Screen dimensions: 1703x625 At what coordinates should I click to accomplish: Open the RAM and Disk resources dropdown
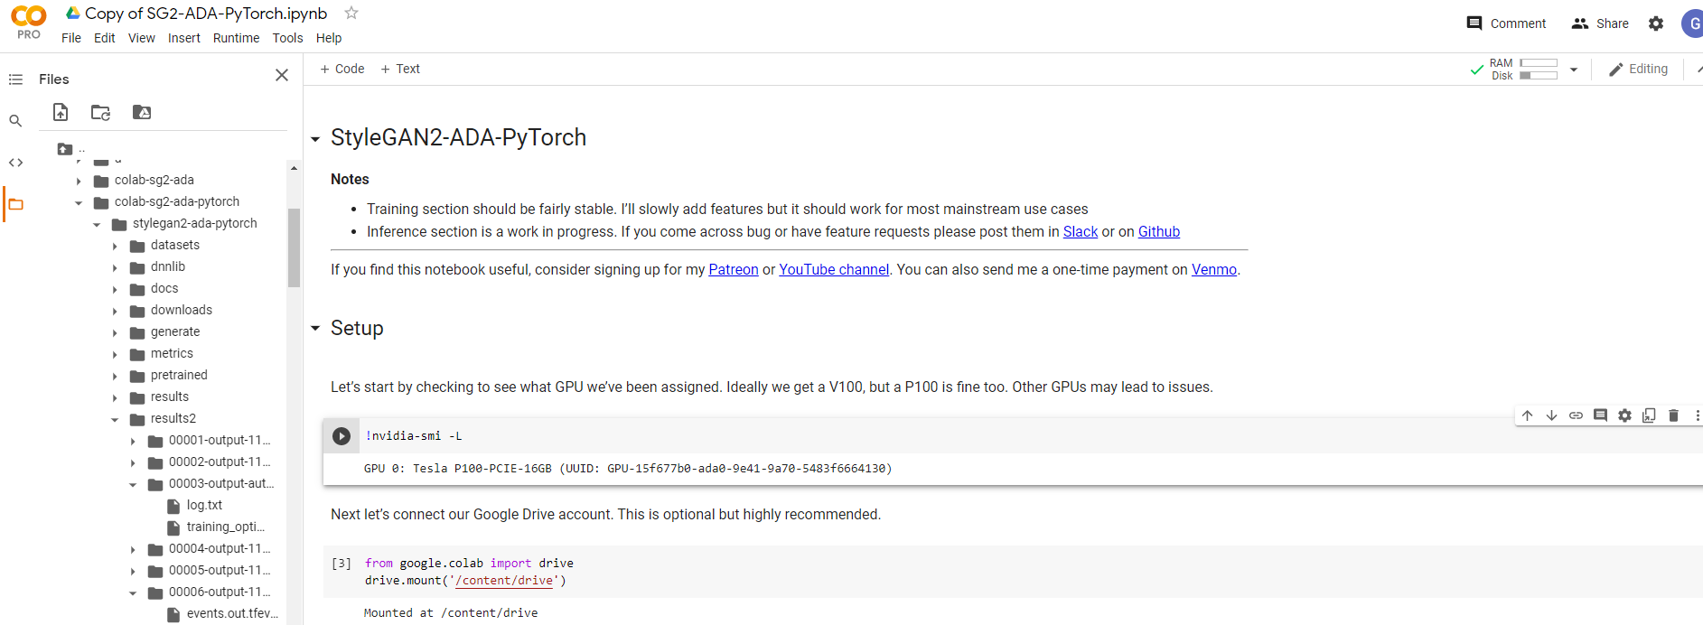pos(1573,69)
